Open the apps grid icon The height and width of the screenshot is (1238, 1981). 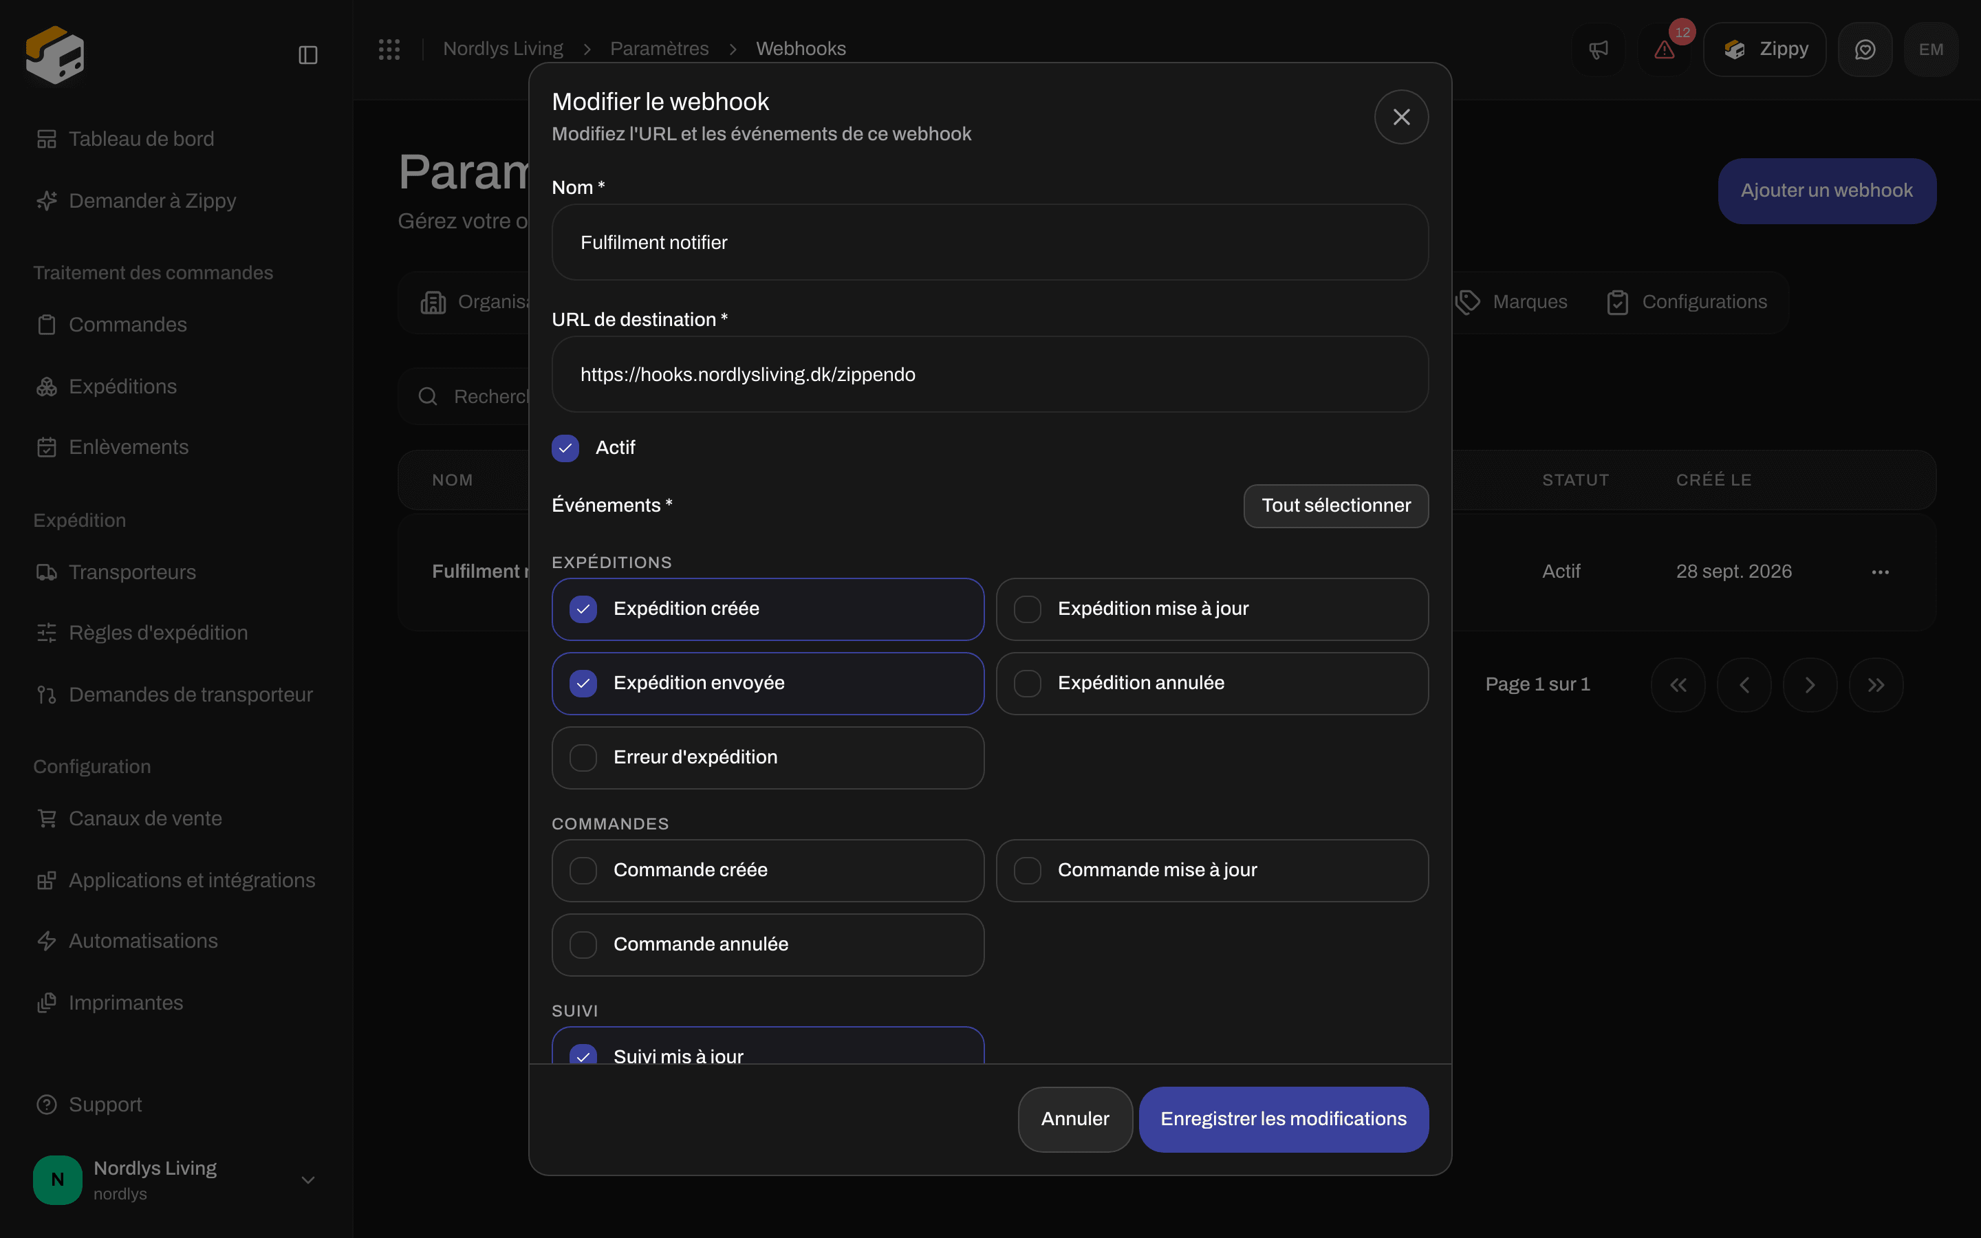tap(389, 49)
